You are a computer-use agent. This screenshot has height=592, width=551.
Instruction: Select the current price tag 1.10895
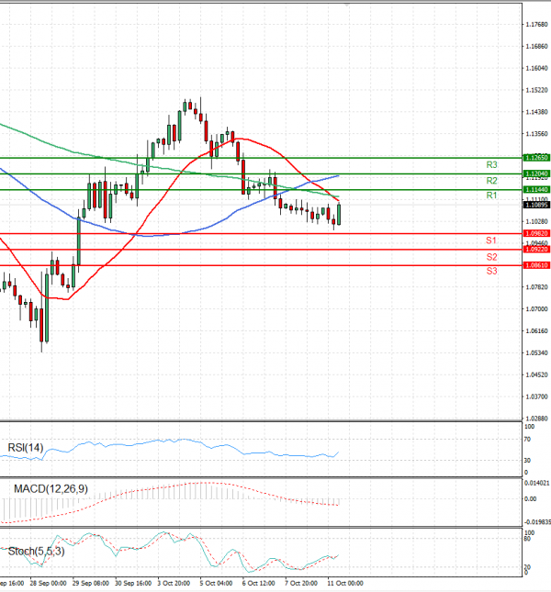(536, 205)
